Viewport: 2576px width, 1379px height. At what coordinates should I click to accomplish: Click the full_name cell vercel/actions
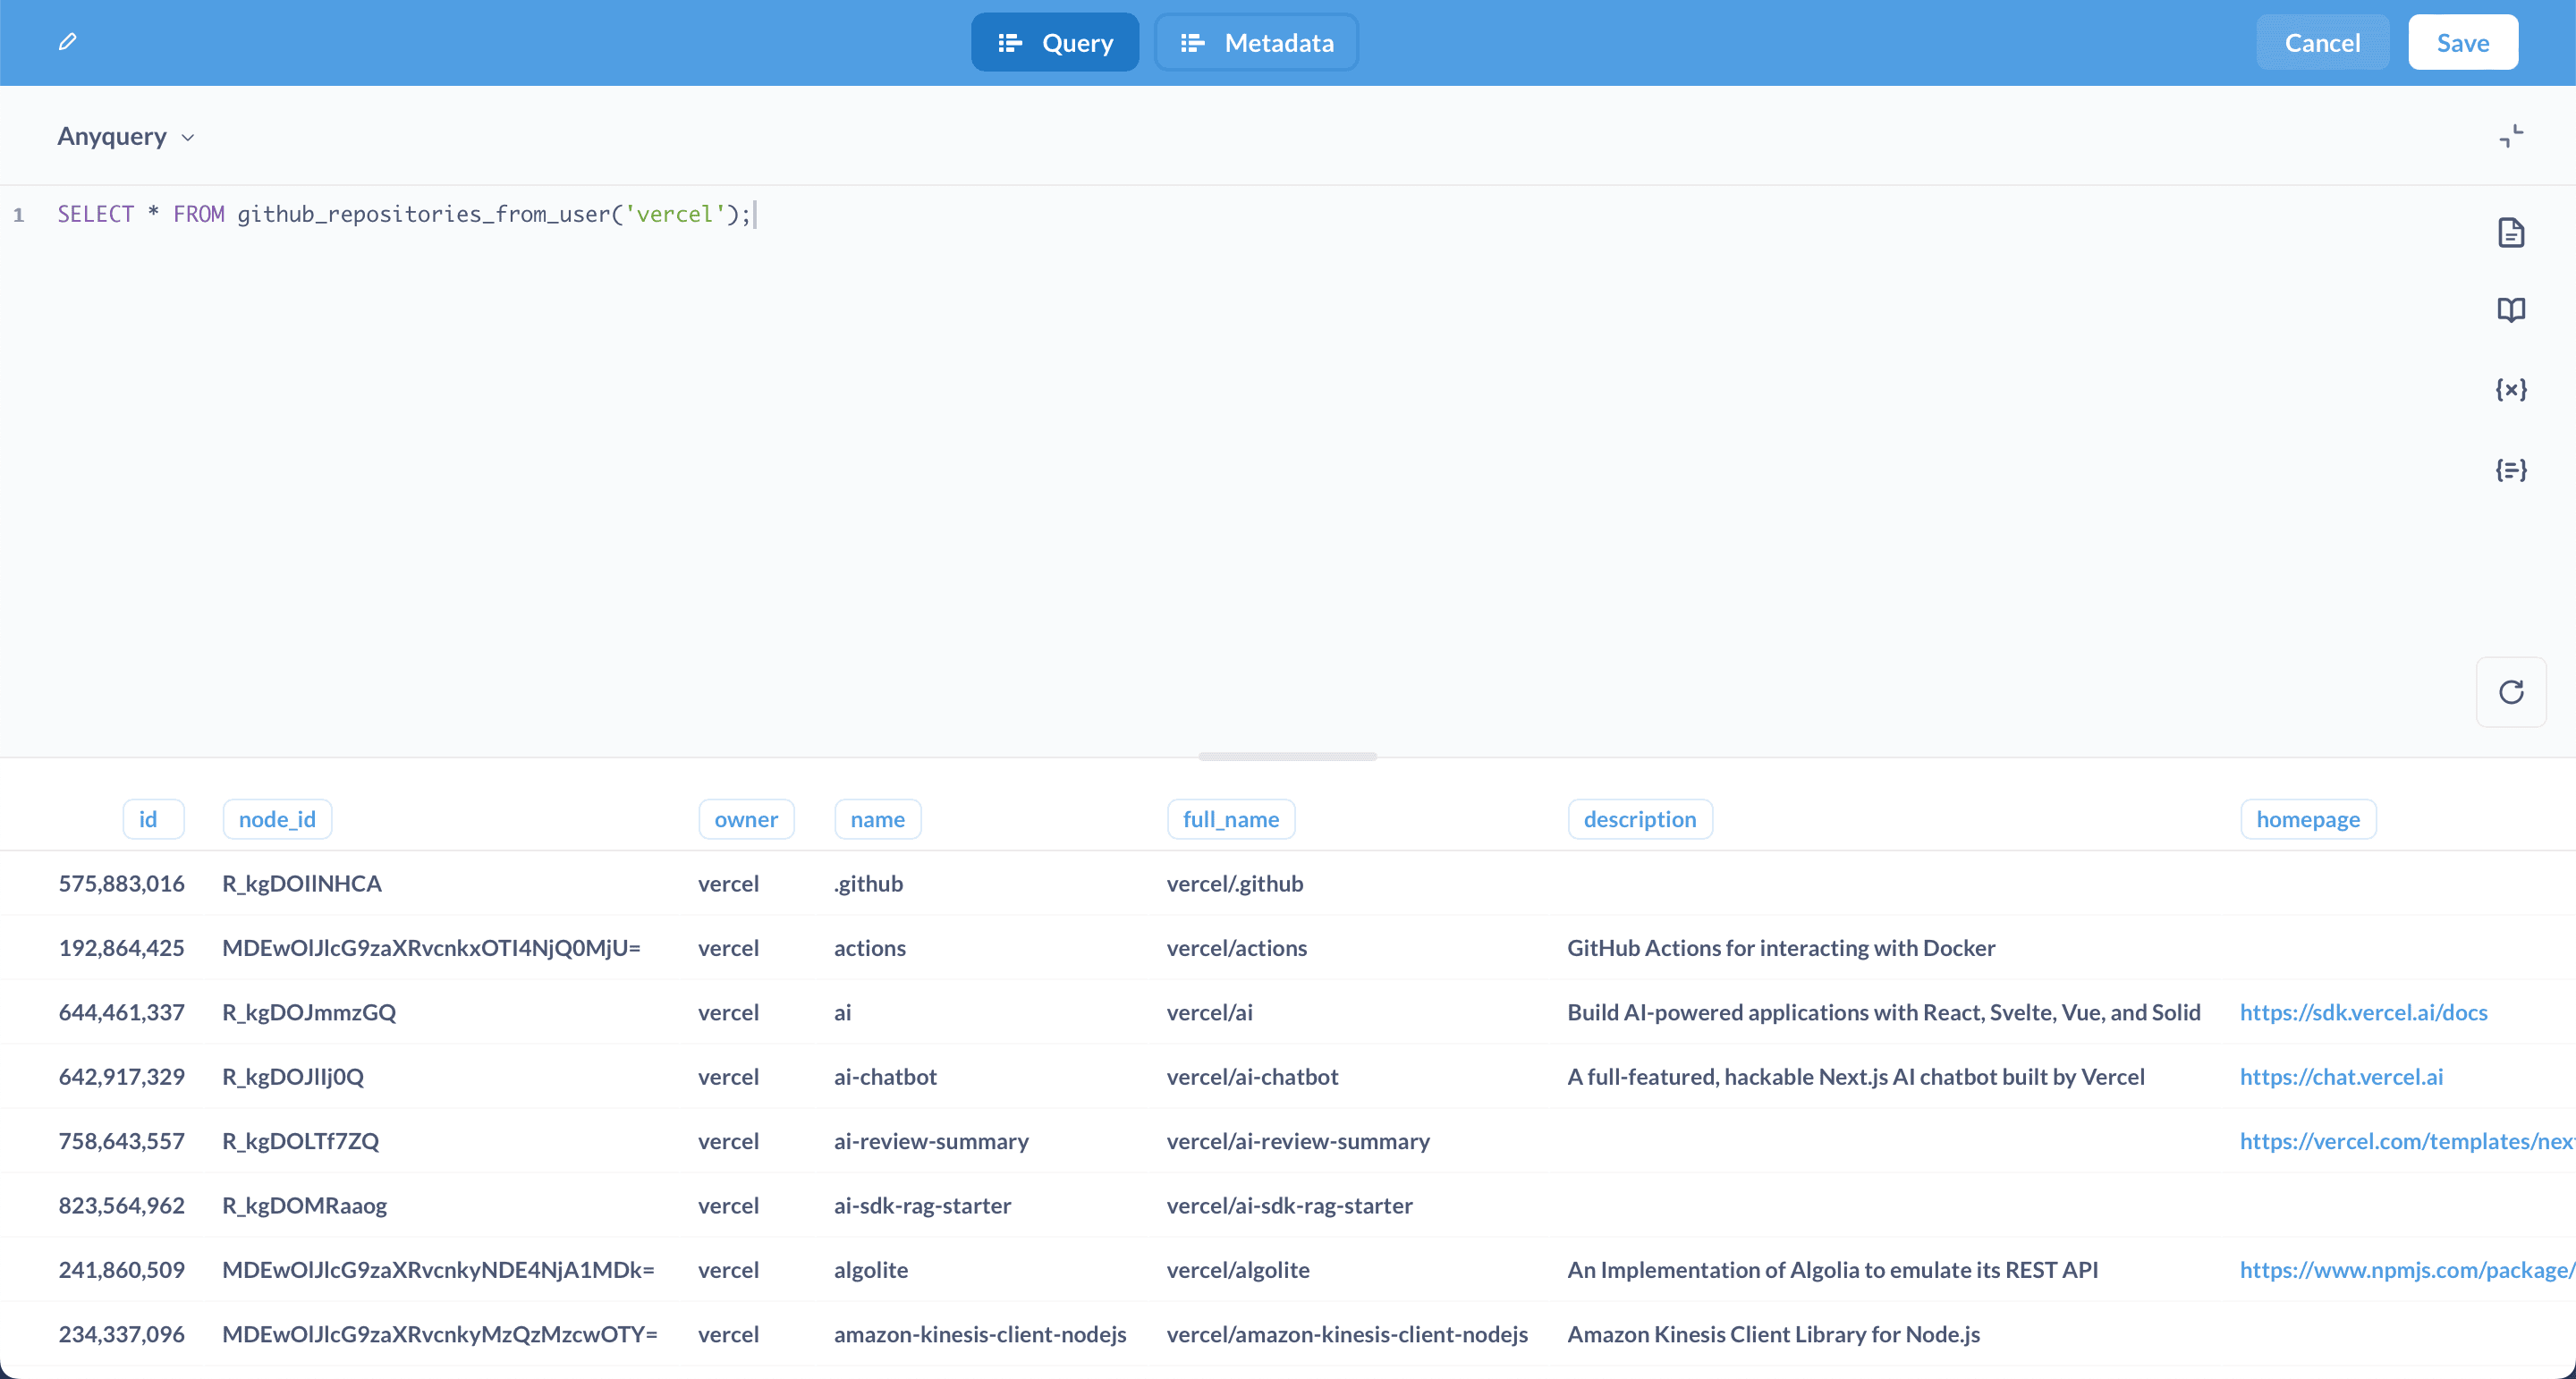1237,948
